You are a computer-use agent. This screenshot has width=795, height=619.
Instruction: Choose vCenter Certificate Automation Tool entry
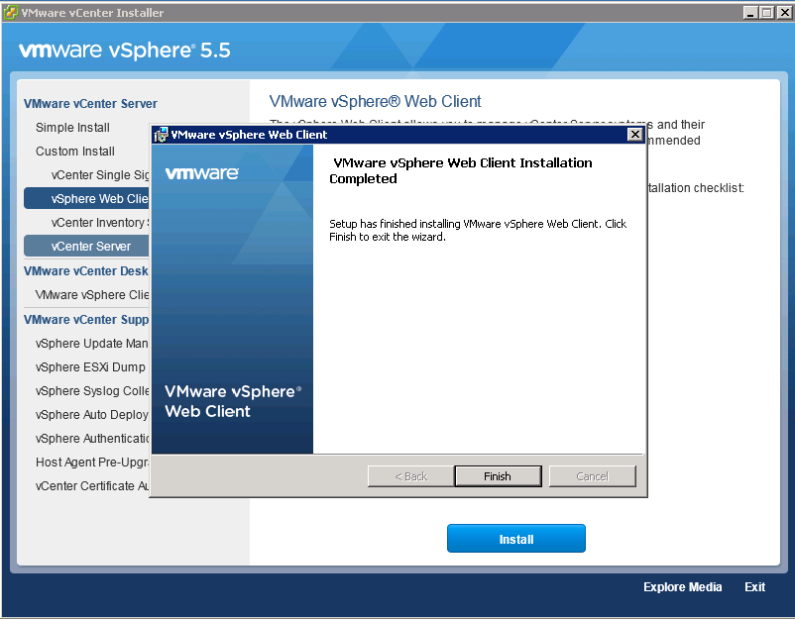(92, 485)
